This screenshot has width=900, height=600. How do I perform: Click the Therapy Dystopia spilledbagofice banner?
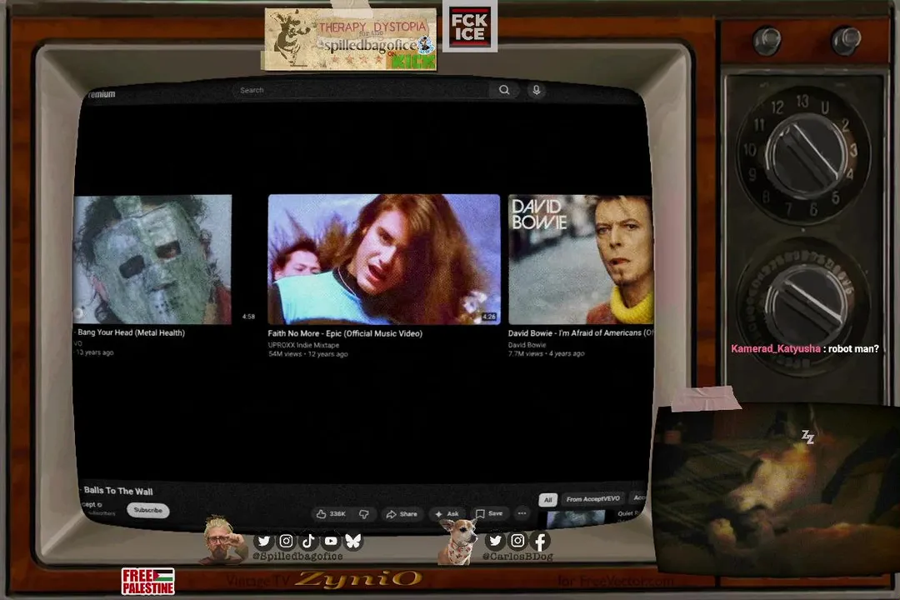coord(349,38)
